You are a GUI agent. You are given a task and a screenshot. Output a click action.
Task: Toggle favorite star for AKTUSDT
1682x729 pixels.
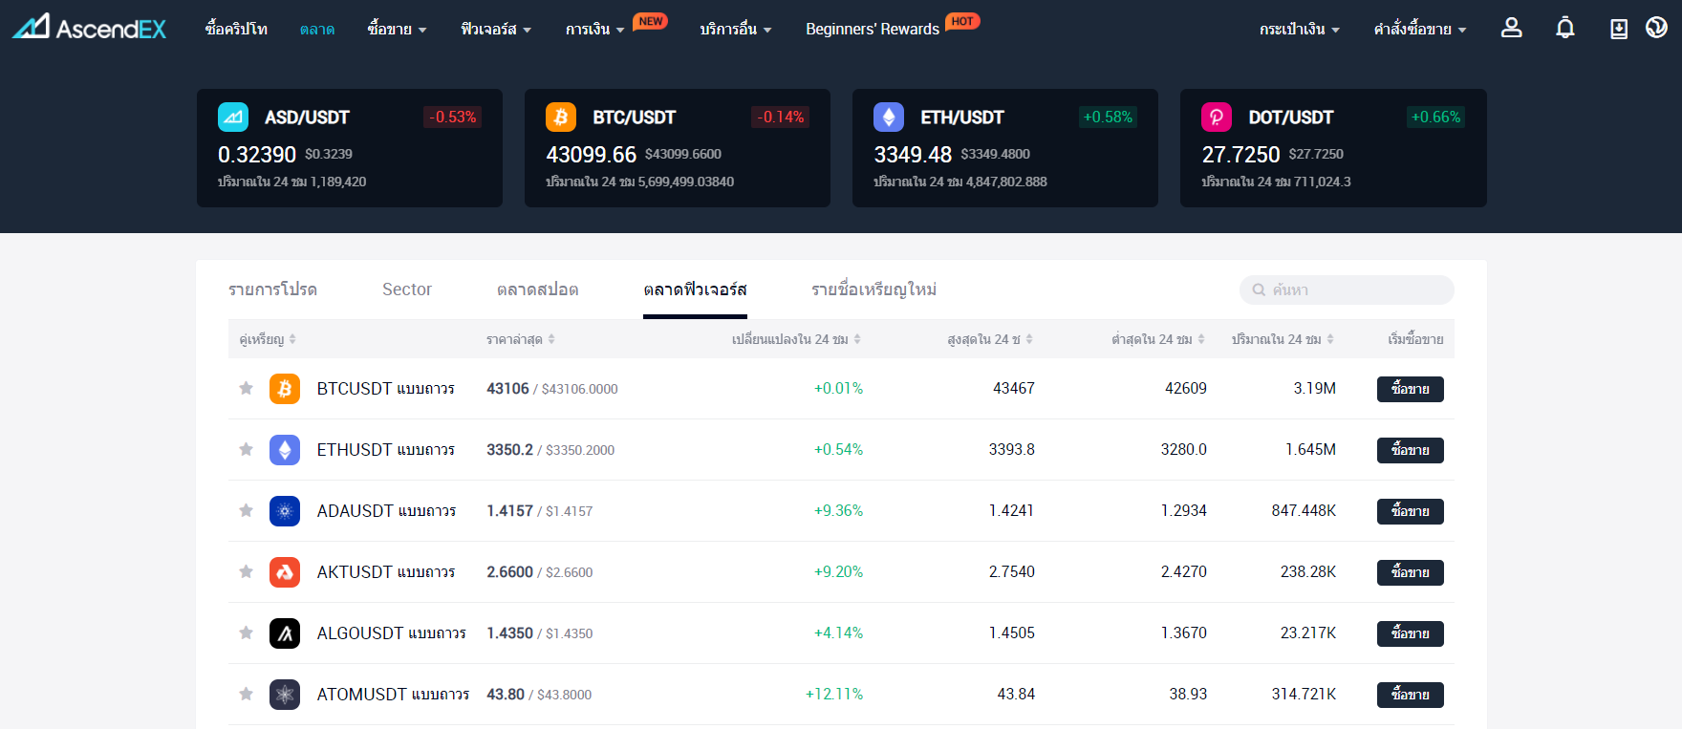point(246,571)
